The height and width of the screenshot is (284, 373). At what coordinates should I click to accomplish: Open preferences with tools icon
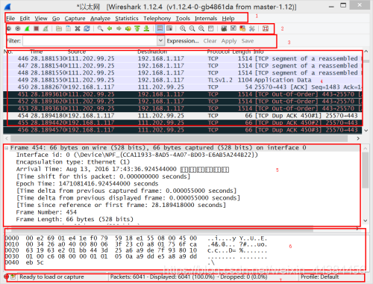[x=252, y=28]
